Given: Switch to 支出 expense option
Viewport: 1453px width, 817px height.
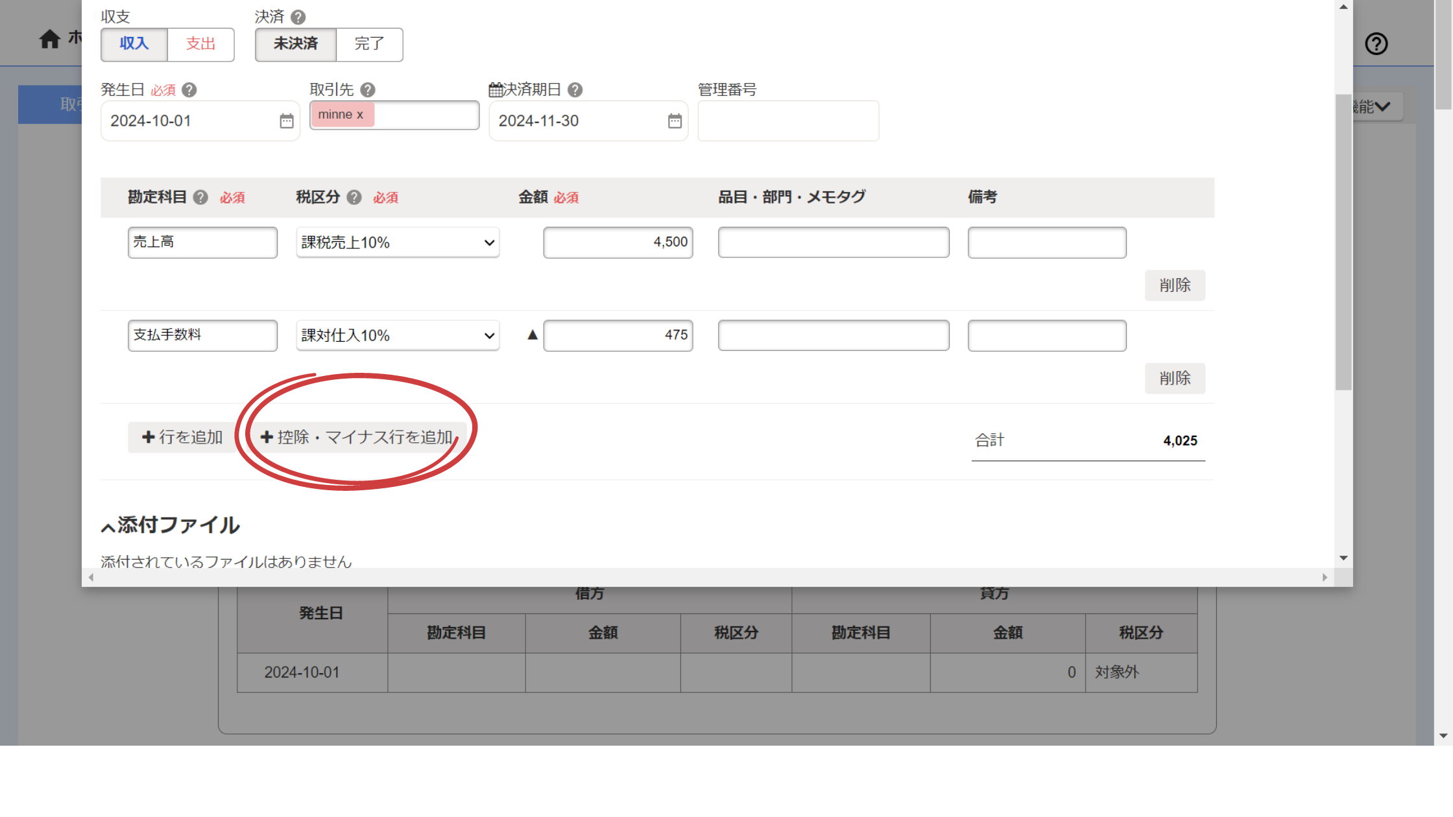Looking at the screenshot, I should [x=200, y=44].
